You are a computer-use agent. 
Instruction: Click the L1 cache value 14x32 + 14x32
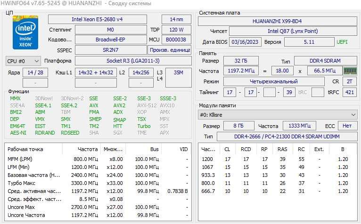[x=96, y=72]
